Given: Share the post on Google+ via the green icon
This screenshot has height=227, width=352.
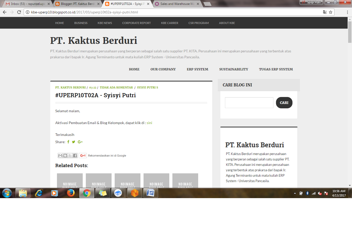Looking at the screenshot, I should tap(80, 142).
